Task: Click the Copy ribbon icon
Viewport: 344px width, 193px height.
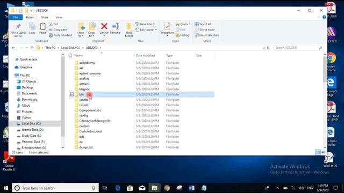Action: (x=32, y=28)
